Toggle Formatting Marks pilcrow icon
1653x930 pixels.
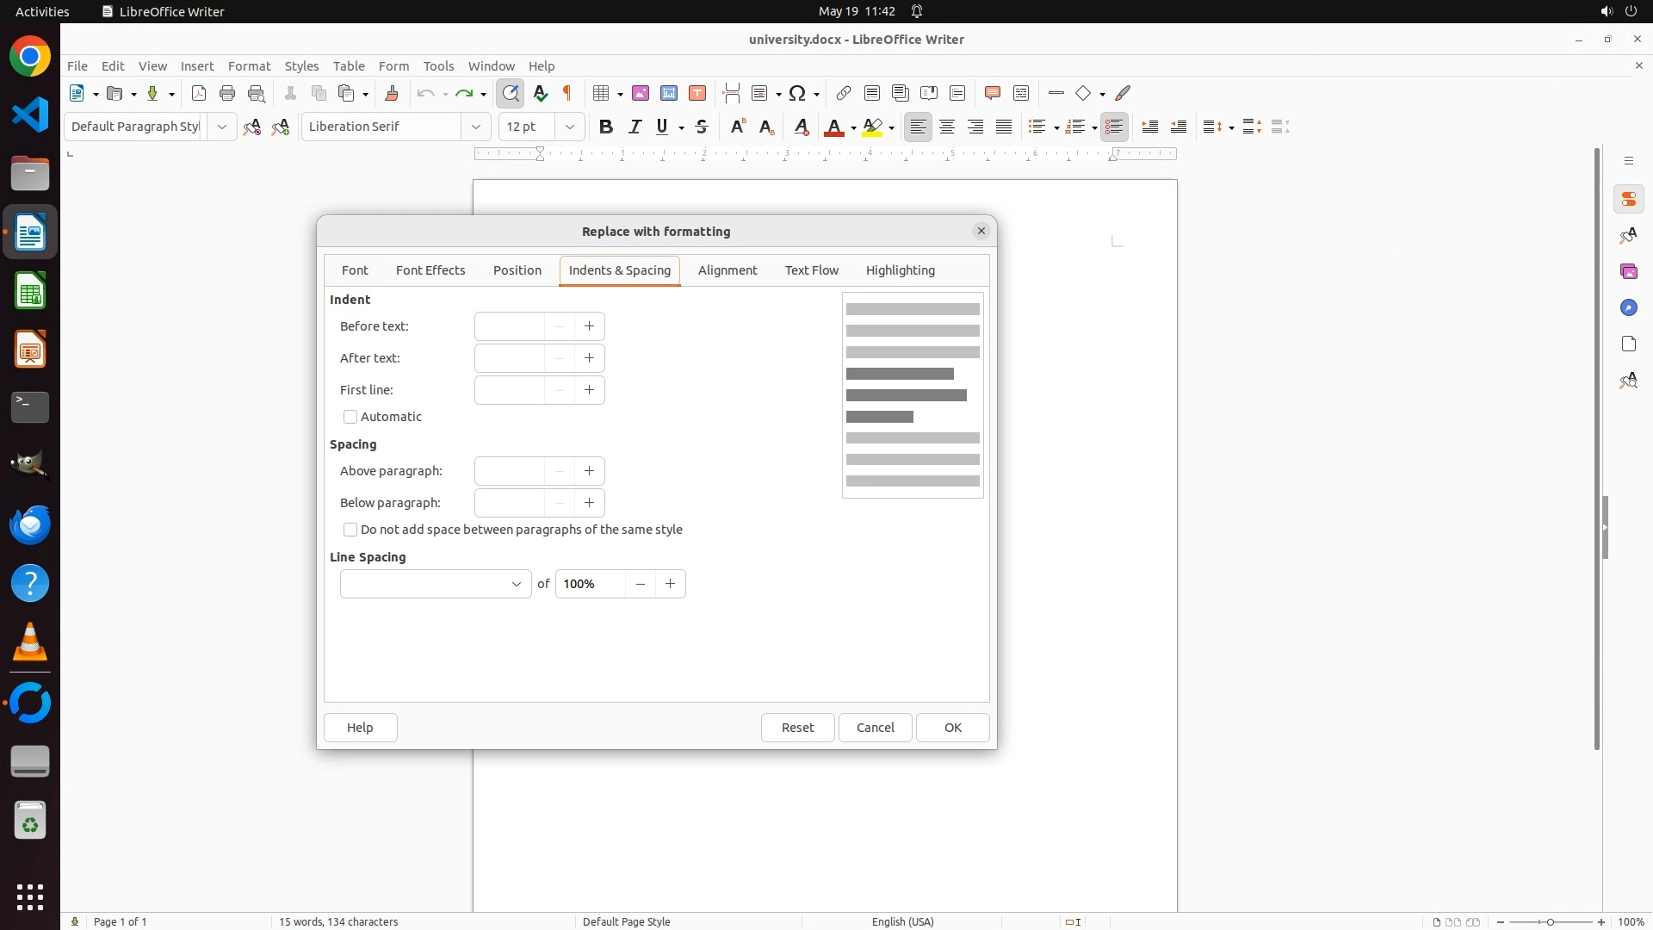(x=567, y=93)
